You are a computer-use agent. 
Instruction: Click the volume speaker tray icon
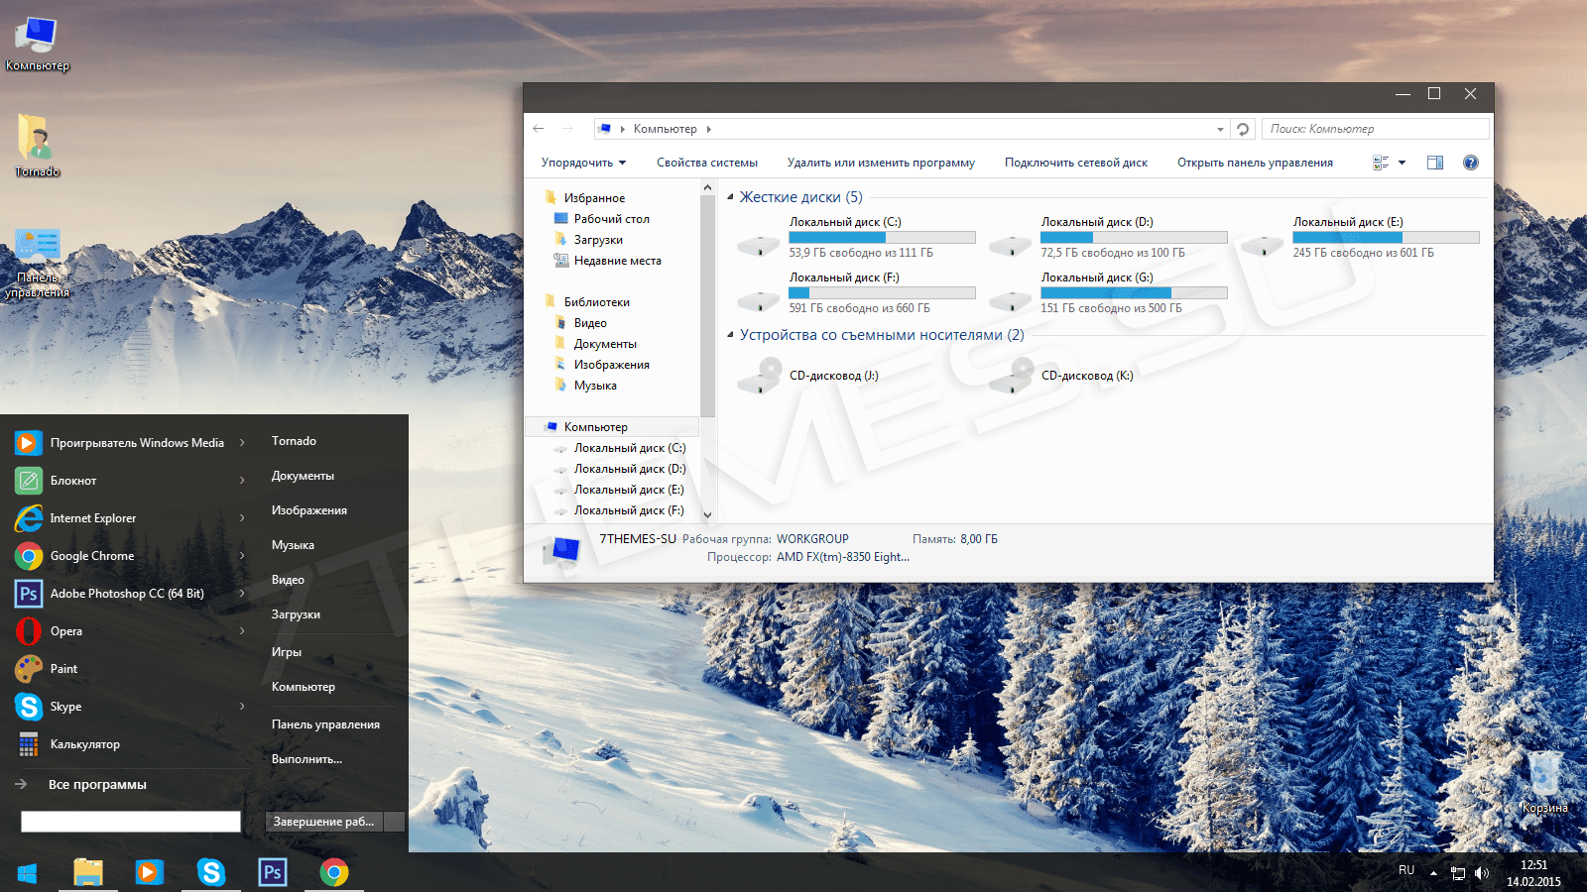[x=1482, y=873]
